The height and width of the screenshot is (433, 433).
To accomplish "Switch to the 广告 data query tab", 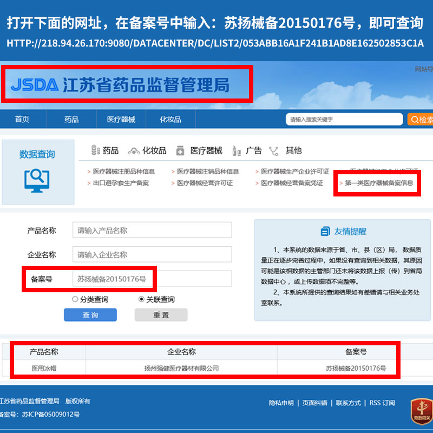I will pyautogui.click(x=253, y=150).
